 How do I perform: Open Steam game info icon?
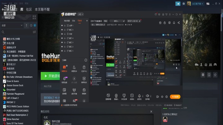point(209,75)
